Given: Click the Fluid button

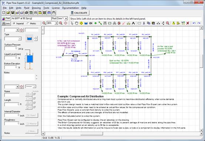Looking at the screenshot, I should (x=6, y=18).
